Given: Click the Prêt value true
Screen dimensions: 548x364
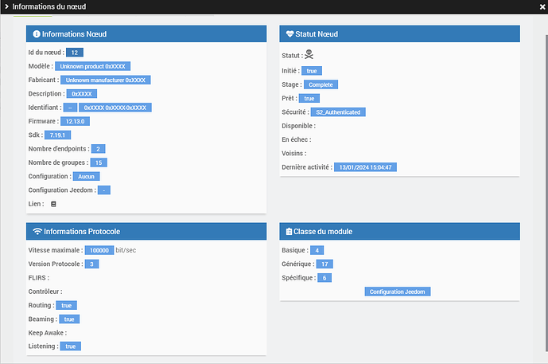Looking at the screenshot, I should coord(309,98).
